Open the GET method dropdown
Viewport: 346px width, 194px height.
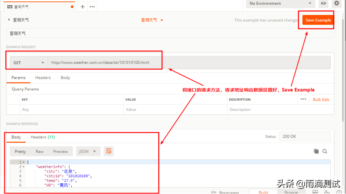click(29, 63)
